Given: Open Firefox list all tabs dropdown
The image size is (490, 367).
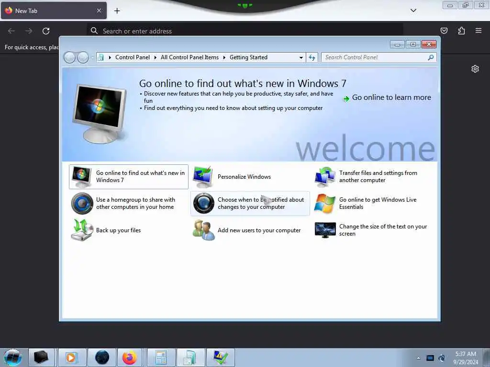Looking at the screenshot, I should coord(413,11).
